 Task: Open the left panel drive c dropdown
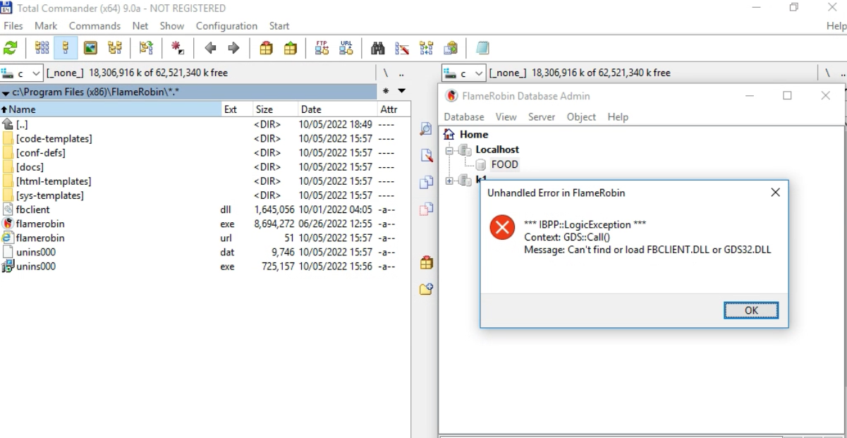click(x=23, y=73)
